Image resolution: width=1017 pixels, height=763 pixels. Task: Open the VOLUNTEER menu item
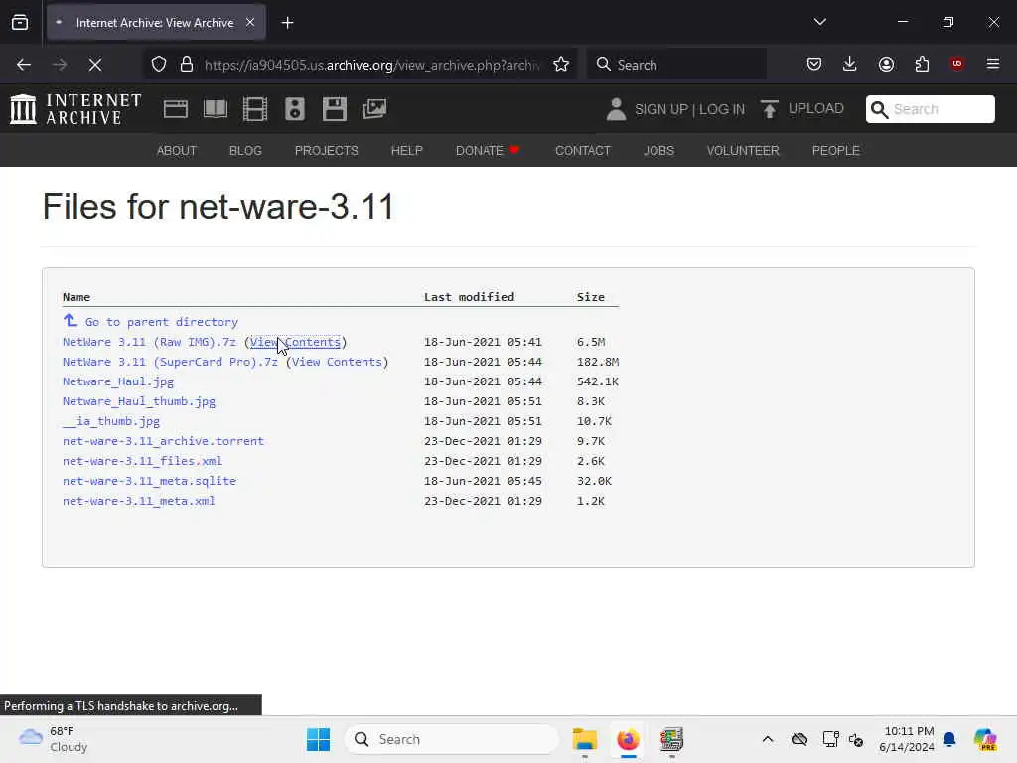coord(743,151)
